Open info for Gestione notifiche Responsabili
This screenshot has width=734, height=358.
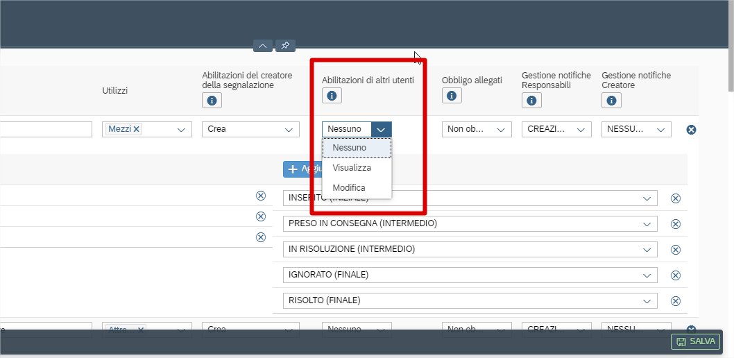click(531, 100)
